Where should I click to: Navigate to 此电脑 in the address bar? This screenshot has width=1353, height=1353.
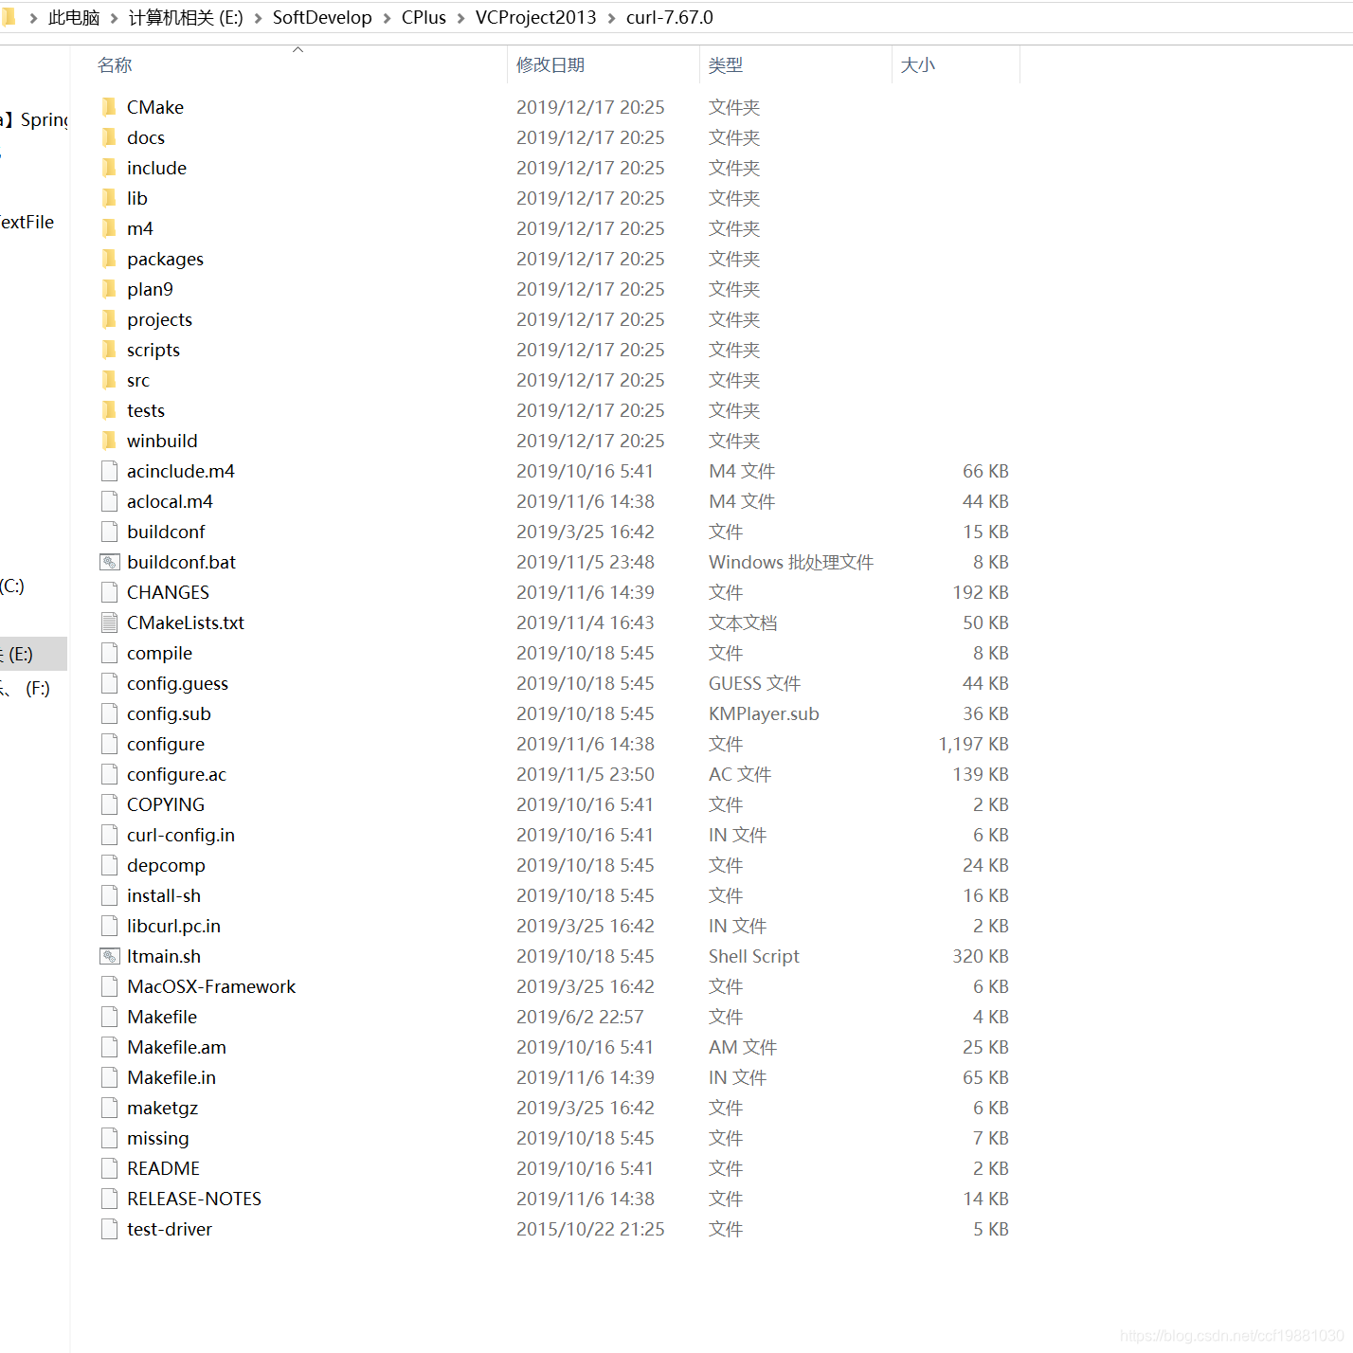(x=74, y=18)
